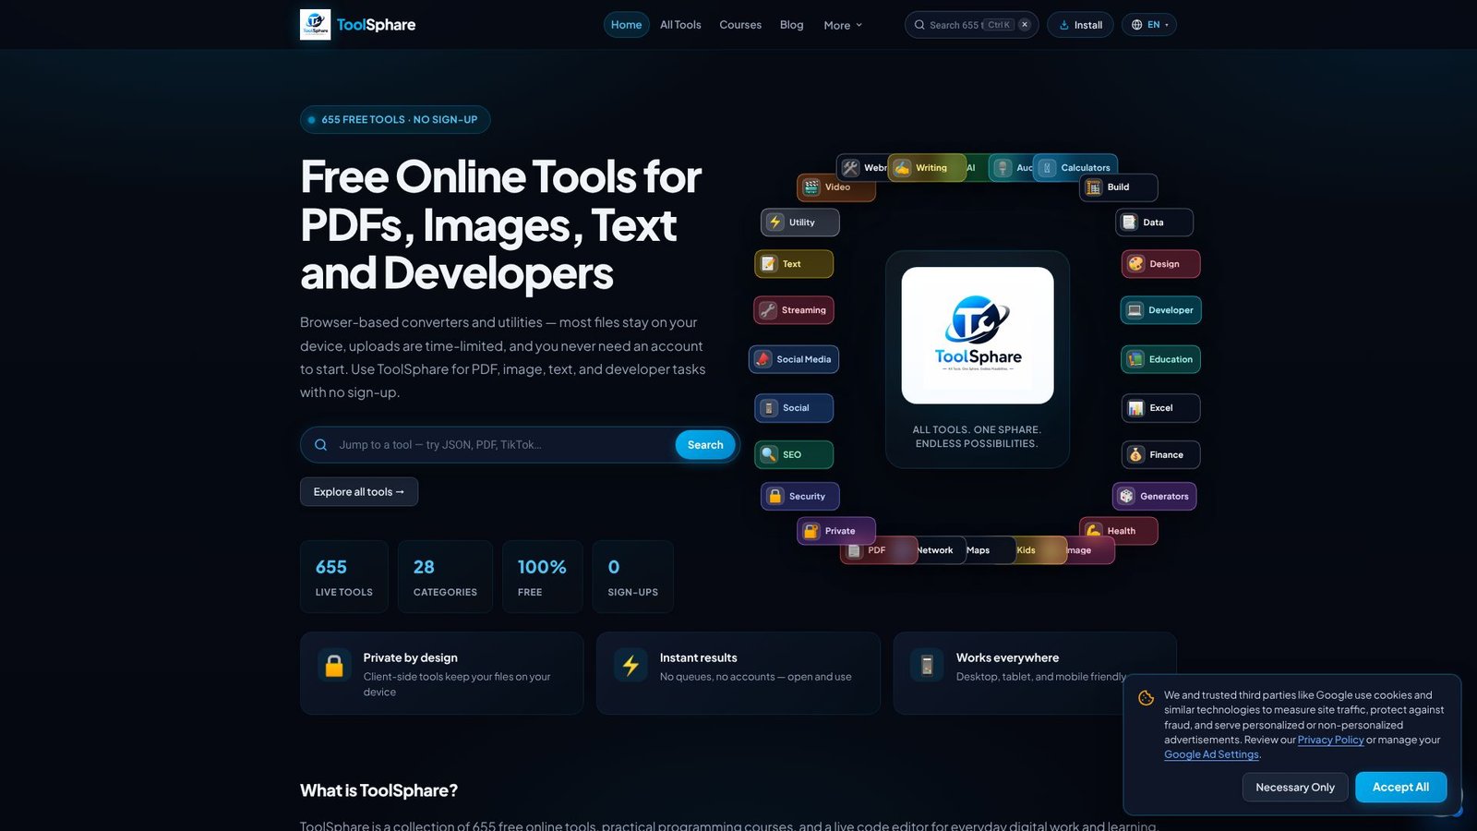Open Courses in the navigation
1477x831 pixels.
(x=740, y=25)
